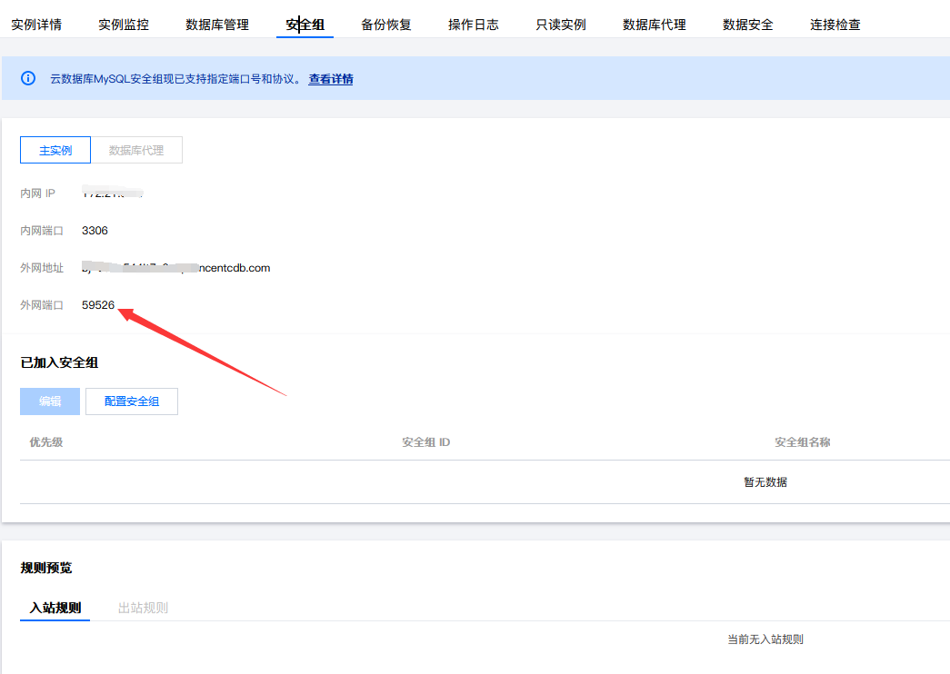Switch to 出站规则 tab

(x=143, y=608)
